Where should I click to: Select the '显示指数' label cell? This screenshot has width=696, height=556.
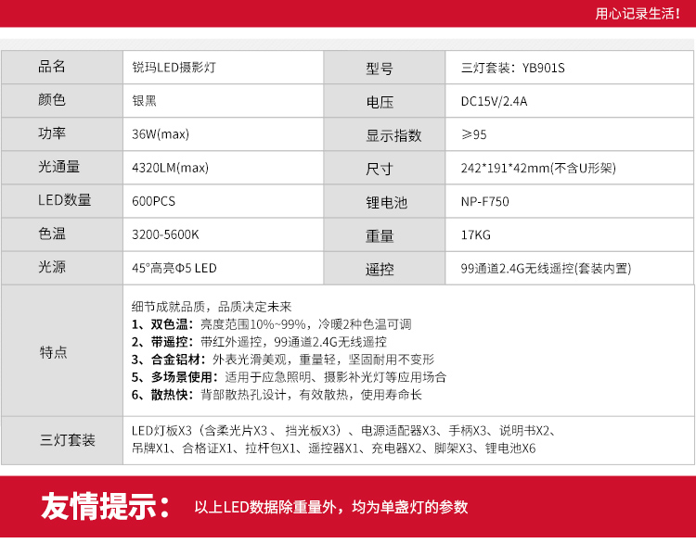click(x=384, y=133)
